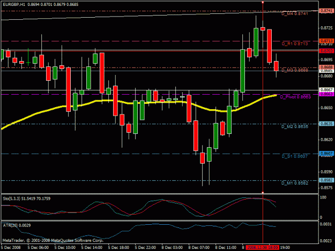Screen dimensions: 335x251
Task: Click the 0.0031 ATR scale value
Action: (326, 224)
